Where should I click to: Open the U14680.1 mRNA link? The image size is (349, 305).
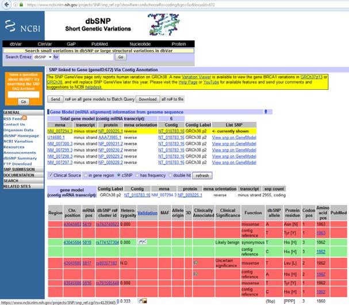click(56, 137)
